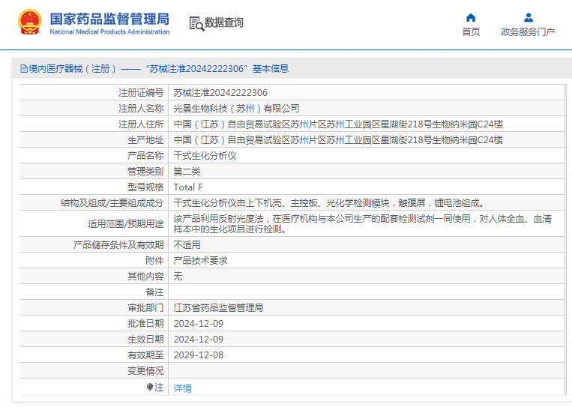Select 不适用 storage condition value
This screenshot has width=572, height=407.
(187, 244)
